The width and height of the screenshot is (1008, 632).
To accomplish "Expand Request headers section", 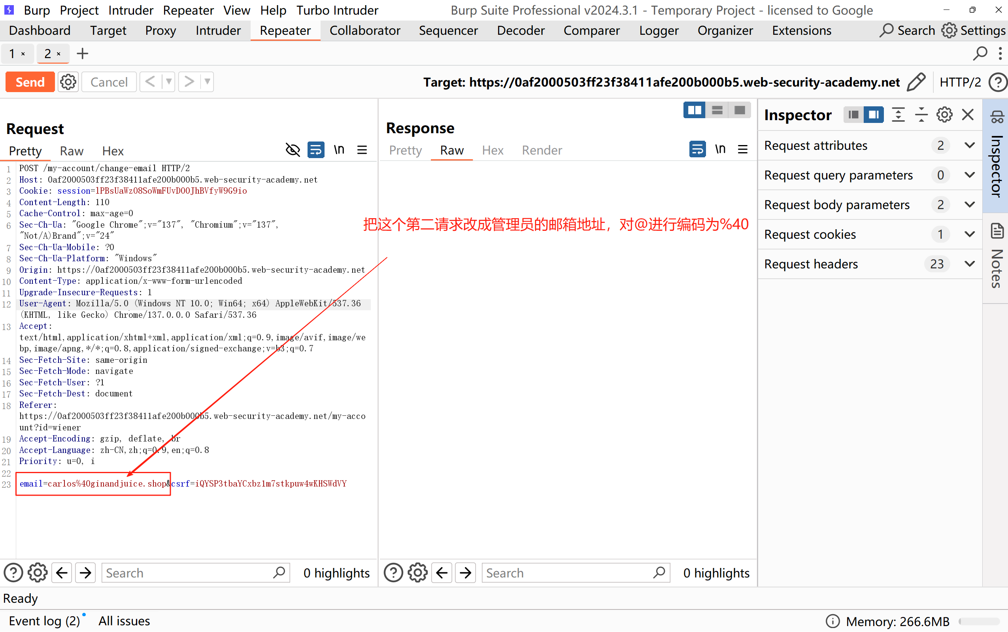I will [x=969, y=264].
